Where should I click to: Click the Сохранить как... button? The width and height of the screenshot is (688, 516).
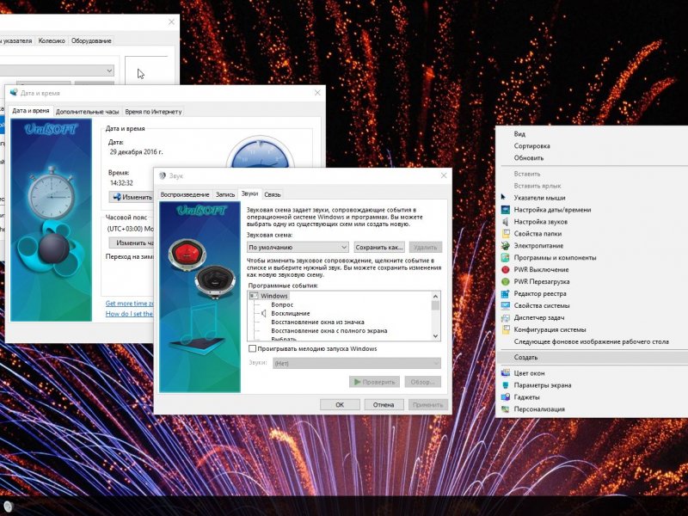click(x=379, y=247)
